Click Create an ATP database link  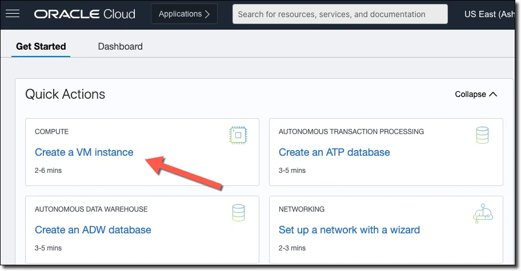pyautogui.click(x=334, y=152)
